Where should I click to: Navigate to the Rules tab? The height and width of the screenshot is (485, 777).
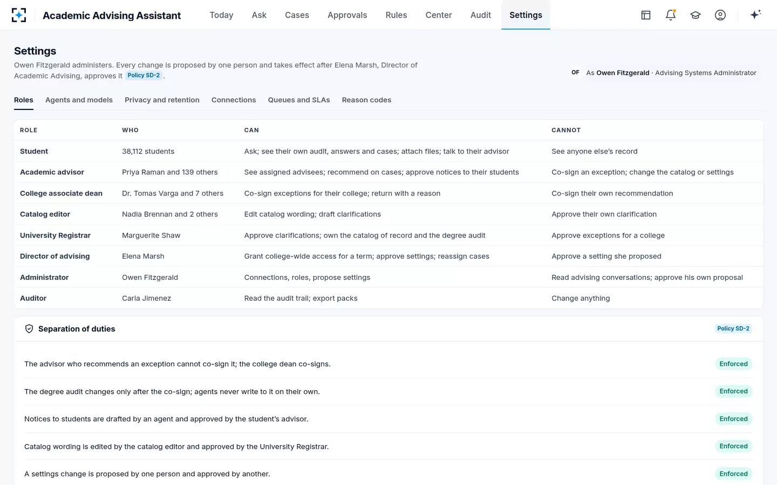click(396, 15)
